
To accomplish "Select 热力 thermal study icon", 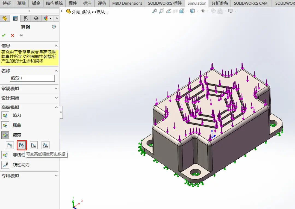I will click(x=5, y=115).
